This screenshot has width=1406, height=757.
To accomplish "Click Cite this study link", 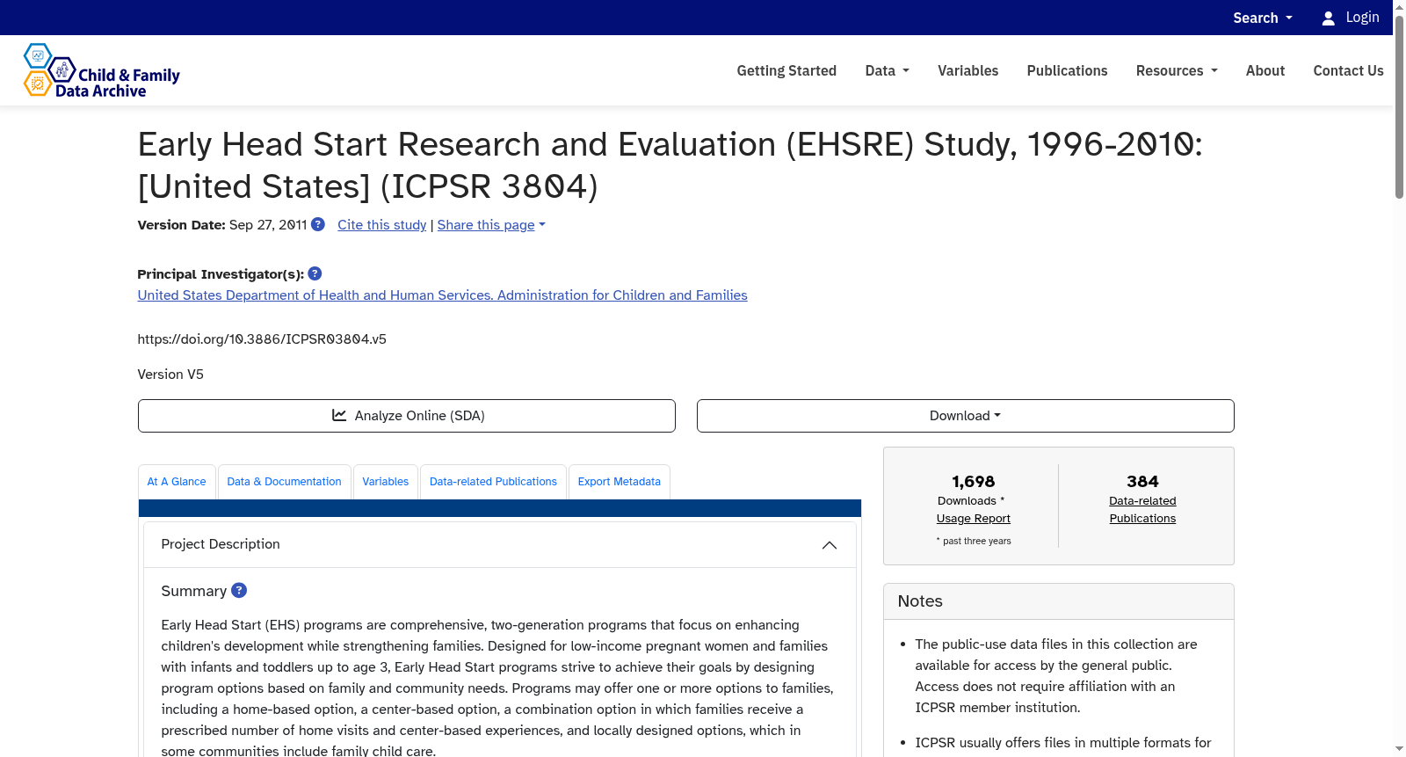I will coord(381,225).
